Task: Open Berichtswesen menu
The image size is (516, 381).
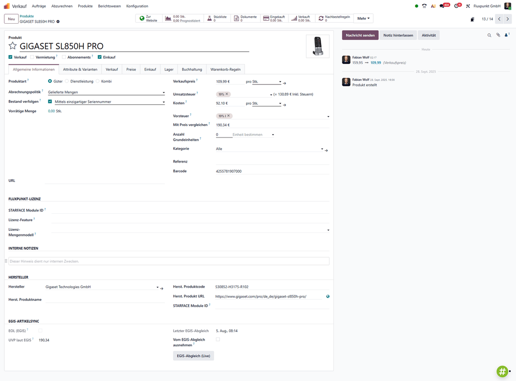Action: (109, 6)
